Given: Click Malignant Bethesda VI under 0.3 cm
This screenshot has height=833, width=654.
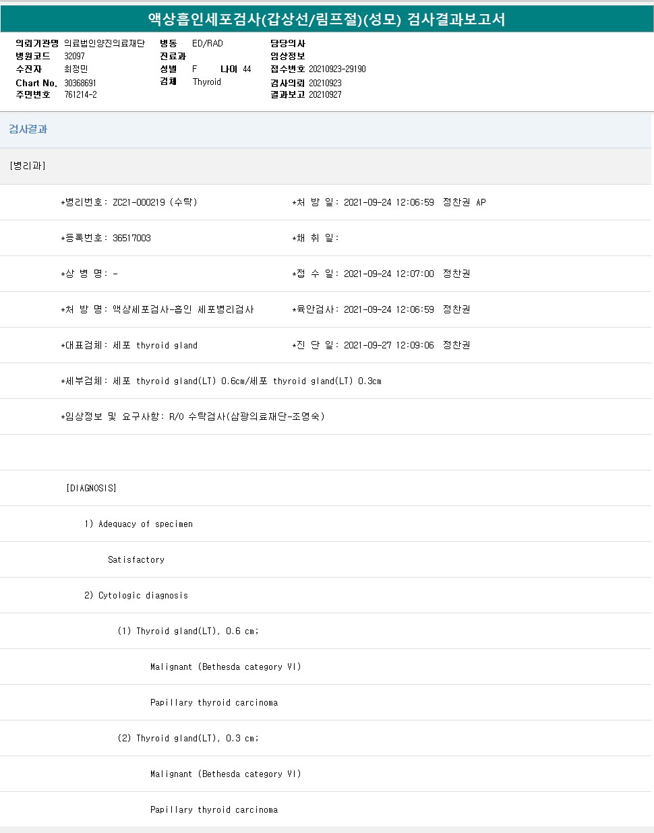Looking at the screenshot, I should tap(226, 774).
